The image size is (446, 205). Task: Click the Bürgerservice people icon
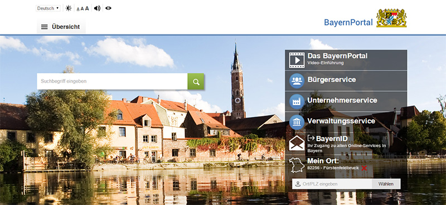(x=297, y=81)
